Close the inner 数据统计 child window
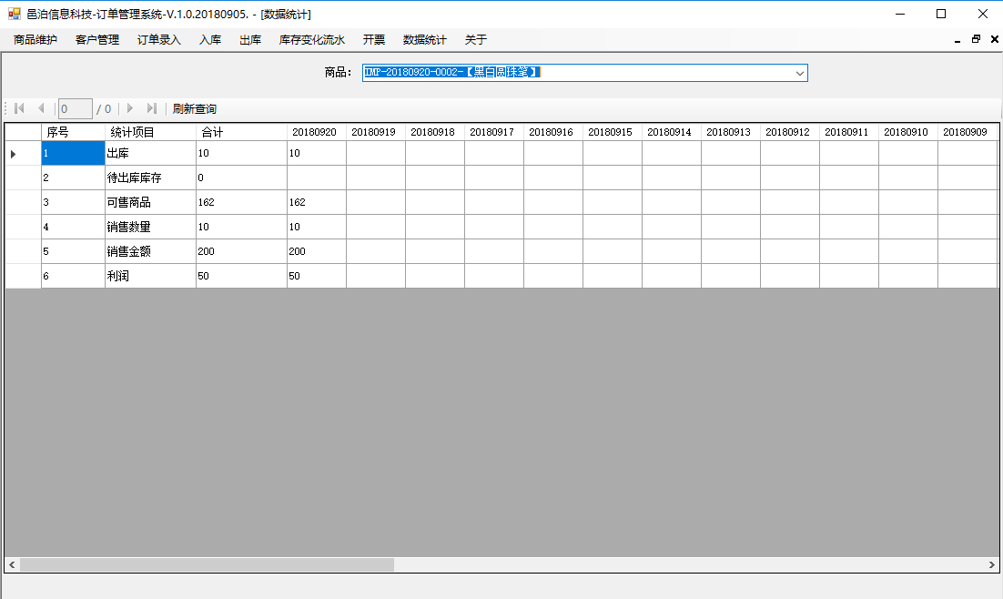The width and height of the screenshot is (1003, 599). (994, 40)
